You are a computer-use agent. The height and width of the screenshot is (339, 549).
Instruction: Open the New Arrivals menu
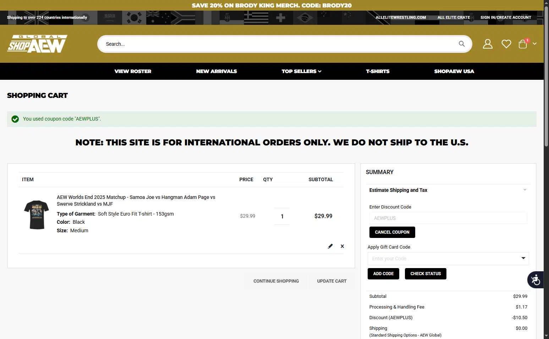[x=216, y=71]
